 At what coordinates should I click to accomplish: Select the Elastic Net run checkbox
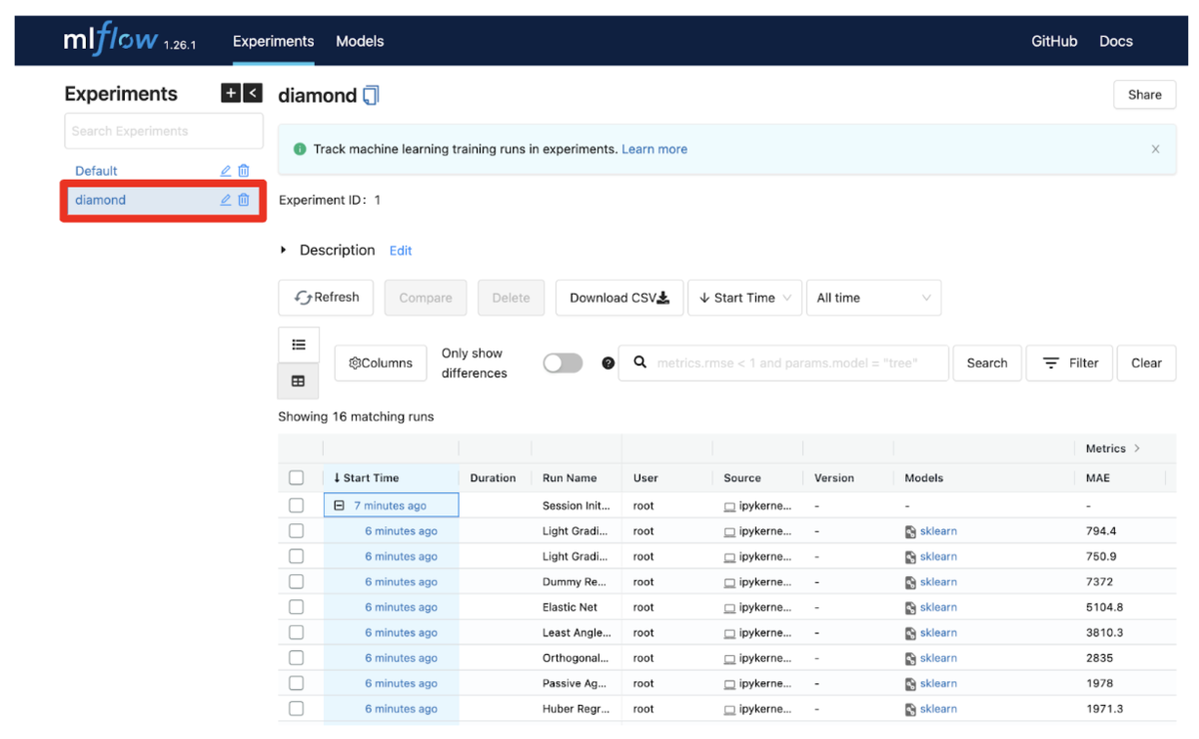click(296, 607)
